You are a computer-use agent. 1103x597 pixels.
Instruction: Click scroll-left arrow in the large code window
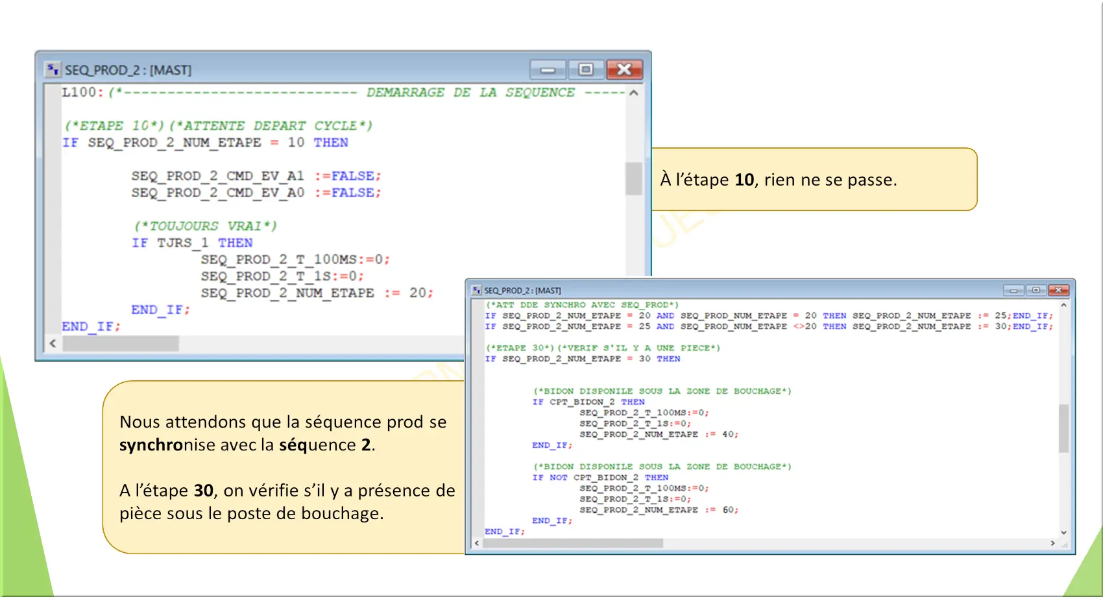(53, 343)
